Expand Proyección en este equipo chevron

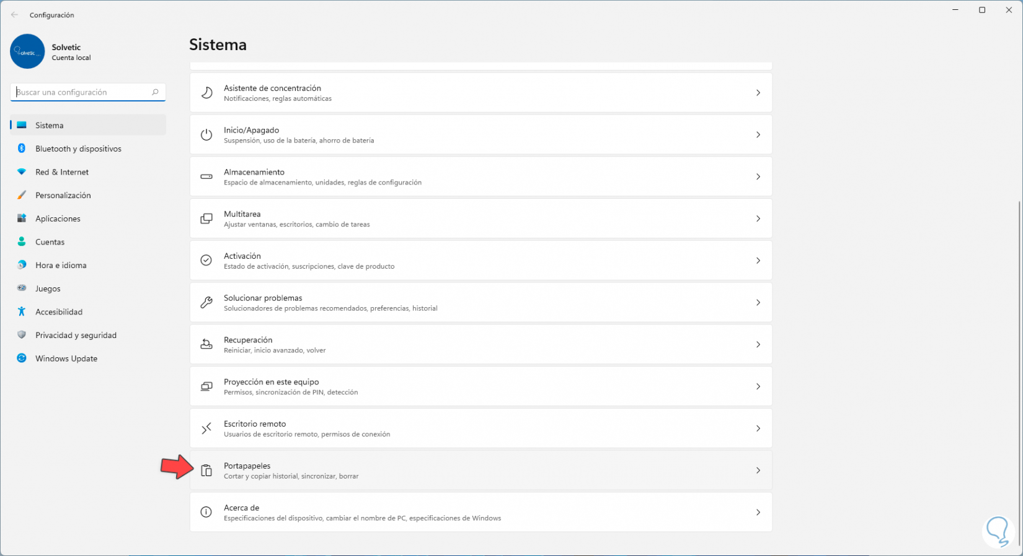pos(758,386)
